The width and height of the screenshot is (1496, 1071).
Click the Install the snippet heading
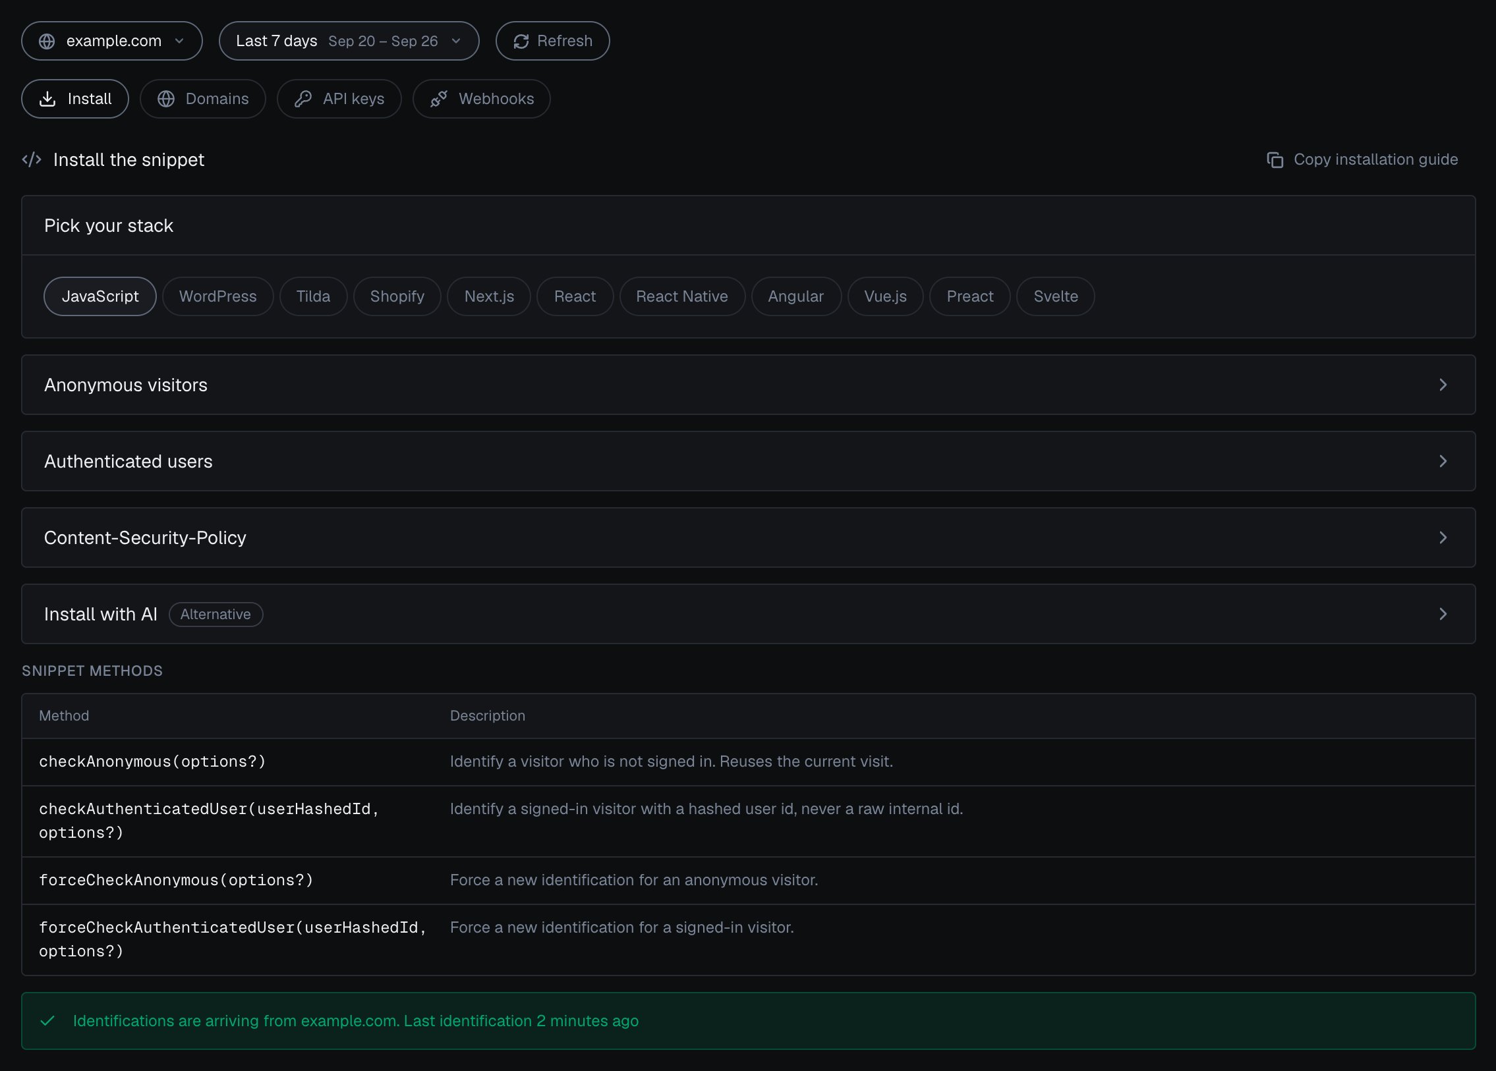[x=129, y=159]
